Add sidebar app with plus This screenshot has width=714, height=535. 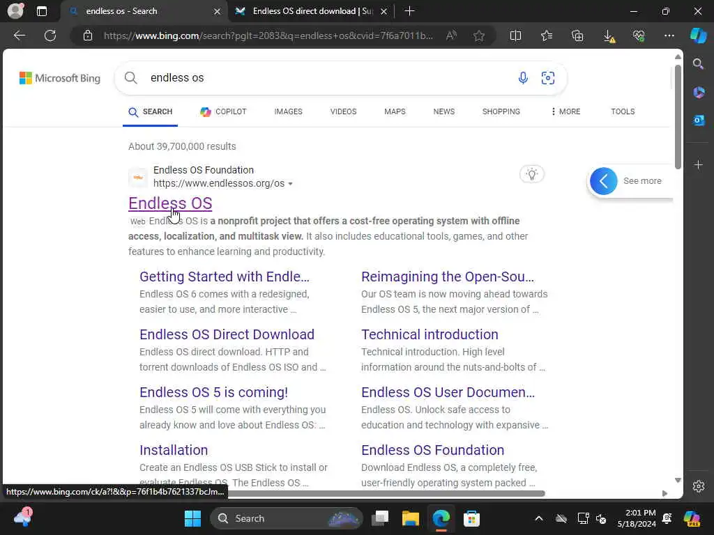coord(699,164)
